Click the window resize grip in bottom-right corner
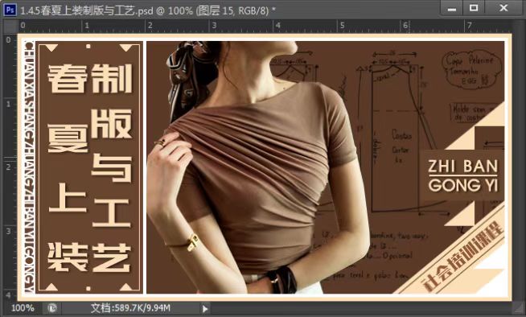 pos(518,307)
